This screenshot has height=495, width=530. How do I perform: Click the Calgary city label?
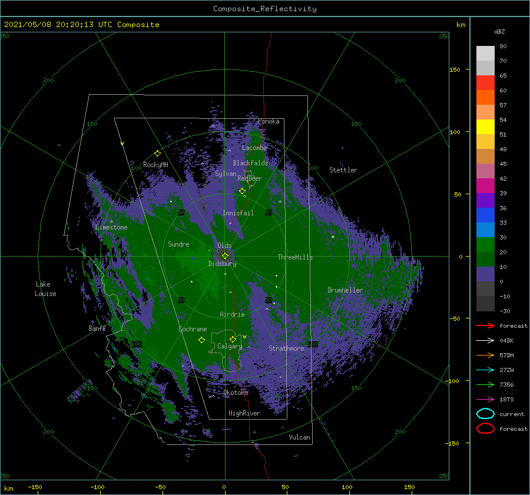click(x=230, y=346)
